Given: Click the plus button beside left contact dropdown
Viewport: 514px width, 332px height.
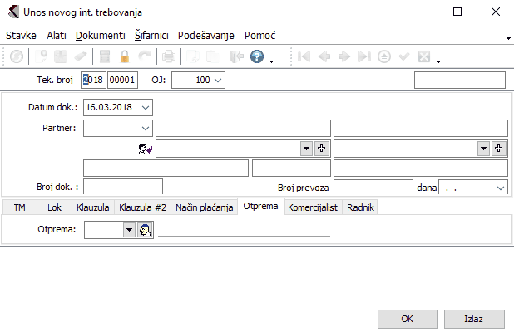Looking at the screenshot, I should coord(321,148).
